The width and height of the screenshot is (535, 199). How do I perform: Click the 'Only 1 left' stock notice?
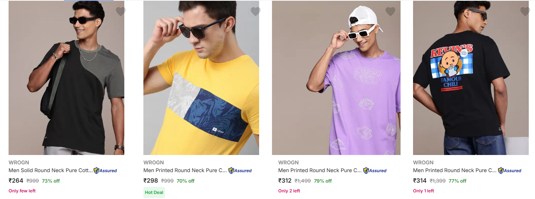(424, 191)
